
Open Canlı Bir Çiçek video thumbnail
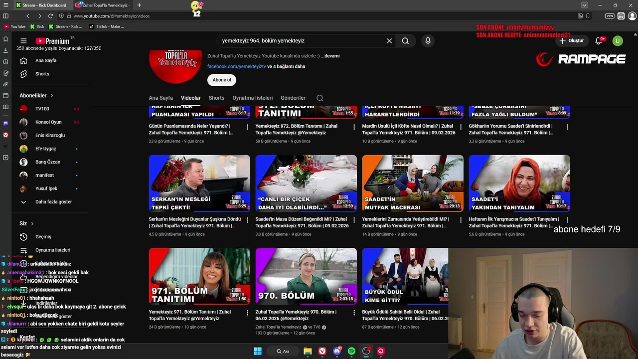coord(306,183)
